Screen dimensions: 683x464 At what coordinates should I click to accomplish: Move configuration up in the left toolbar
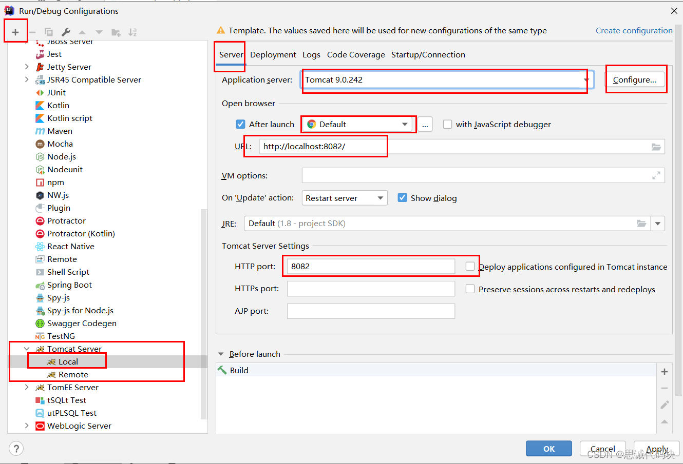[x=82, y=32]
